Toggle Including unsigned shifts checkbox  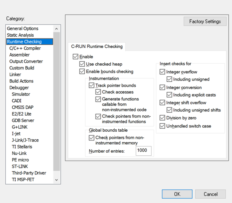point(169,110)
